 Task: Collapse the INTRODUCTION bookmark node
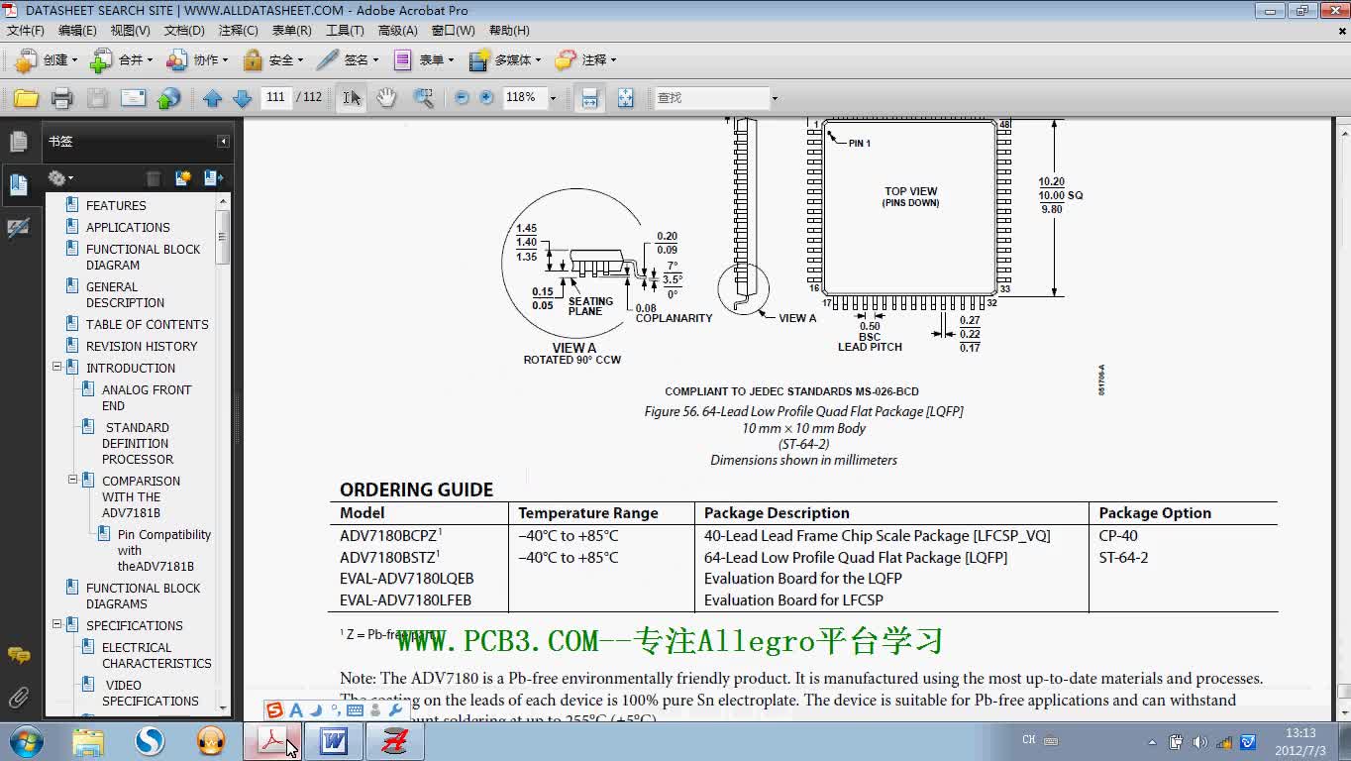(x=56, y=368)
